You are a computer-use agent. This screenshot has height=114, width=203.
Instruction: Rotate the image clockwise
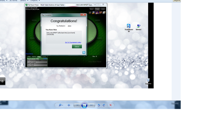104,105
